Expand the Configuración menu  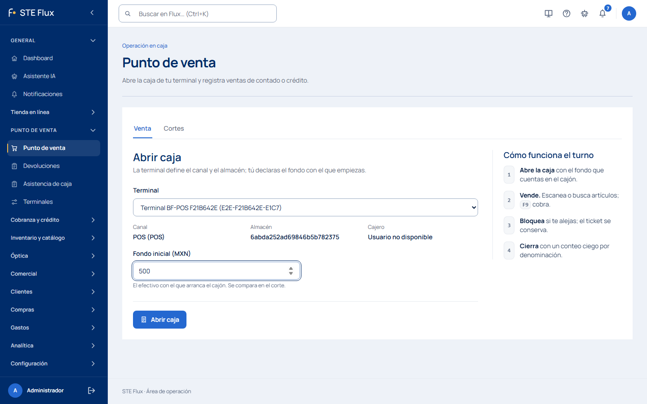[x=54, y=364]
